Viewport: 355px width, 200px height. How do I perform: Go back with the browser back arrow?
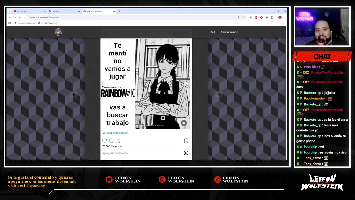10,17
